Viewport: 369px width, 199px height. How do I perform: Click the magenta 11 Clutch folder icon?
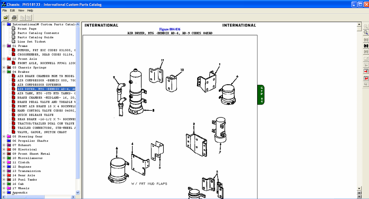click(x=9, y=162)
